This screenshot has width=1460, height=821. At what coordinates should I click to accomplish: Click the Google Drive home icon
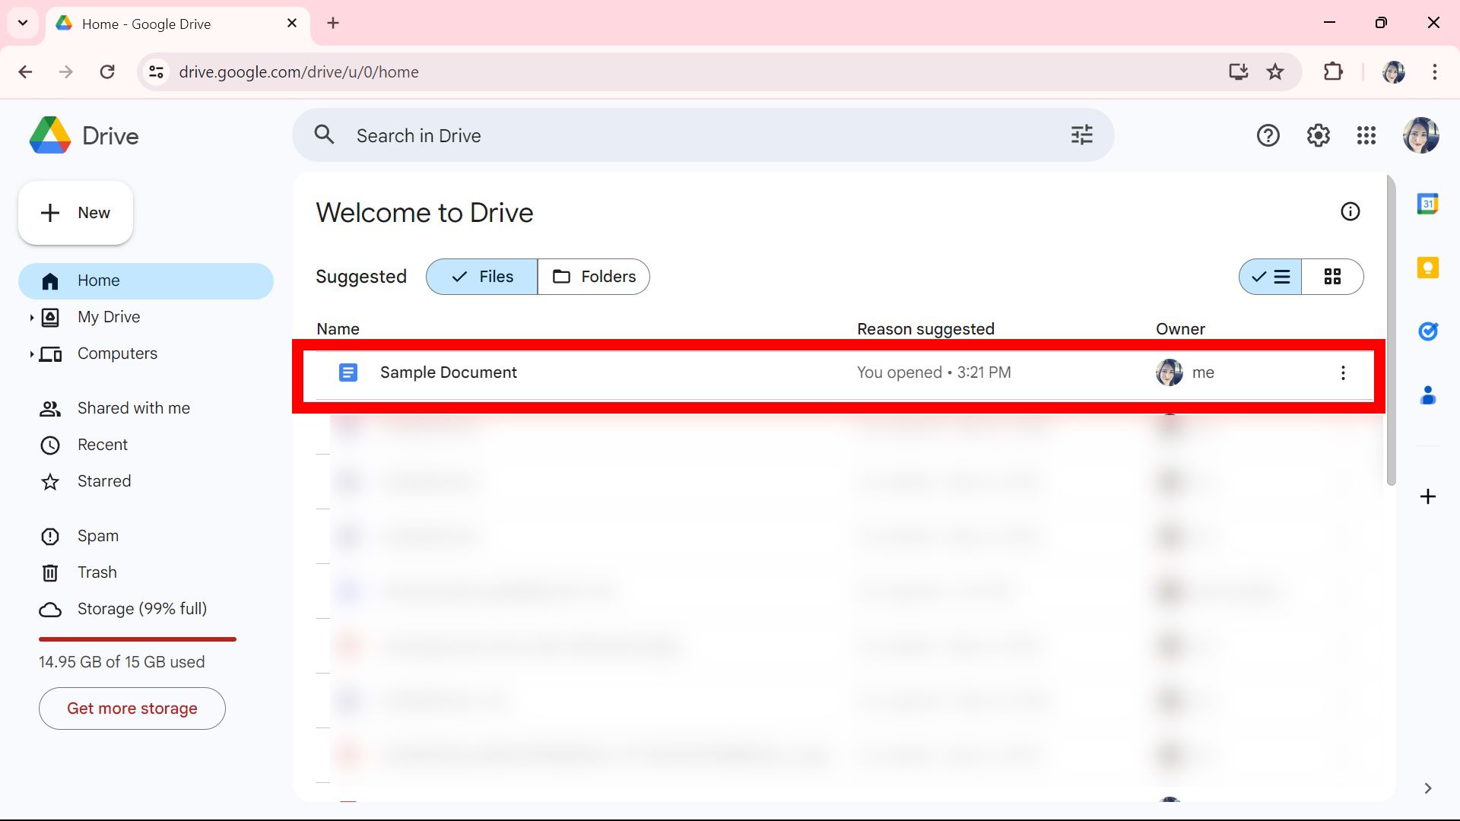50,280
